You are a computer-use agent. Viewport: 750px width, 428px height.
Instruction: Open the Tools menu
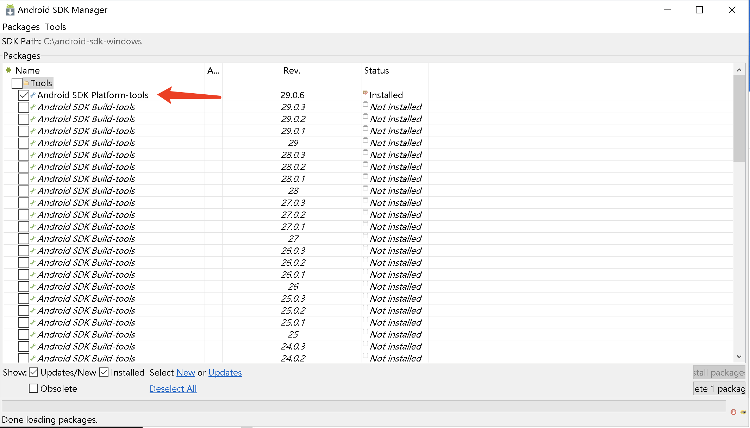[55, 27]
